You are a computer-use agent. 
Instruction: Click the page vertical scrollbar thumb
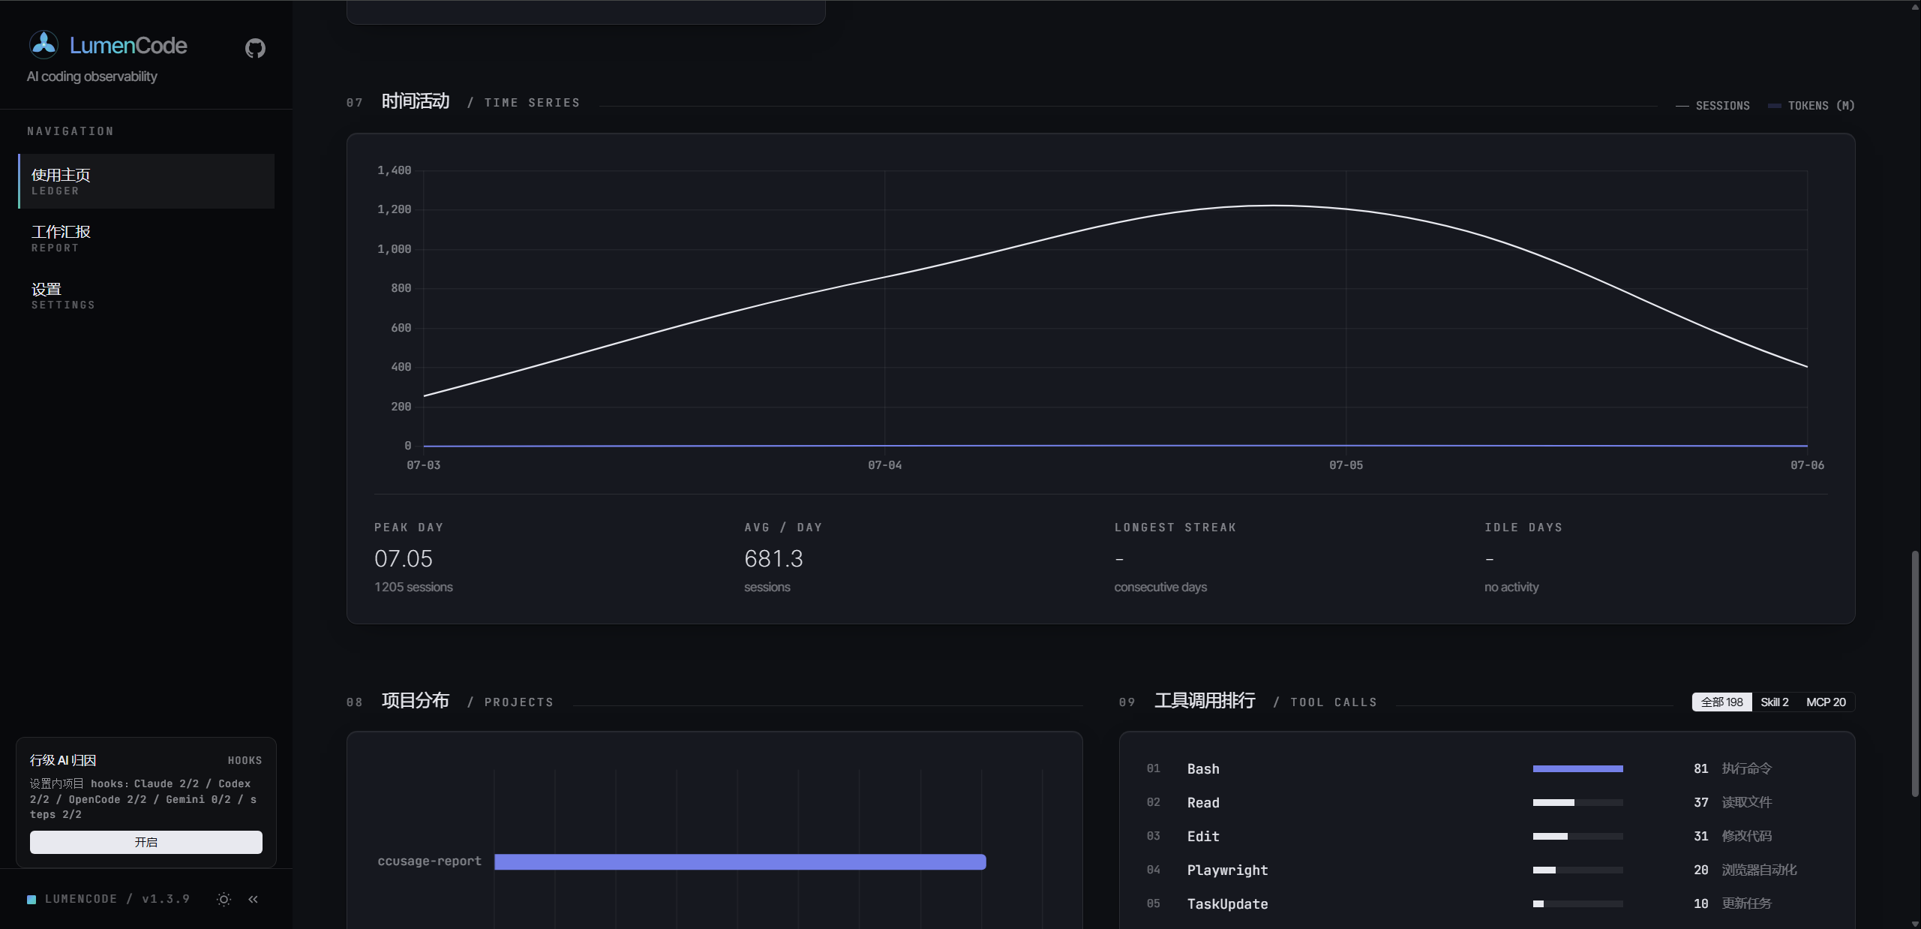coord(1914,674)
